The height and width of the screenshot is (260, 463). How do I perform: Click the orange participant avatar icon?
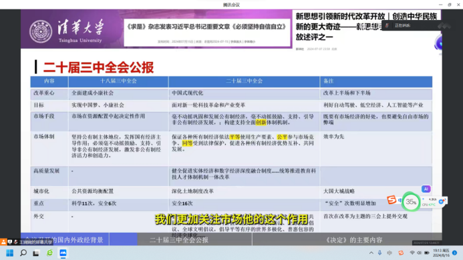click(x=3, y=242)
